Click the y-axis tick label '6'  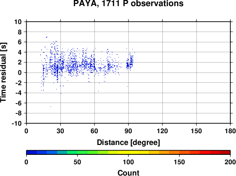[x=20, y=42]
